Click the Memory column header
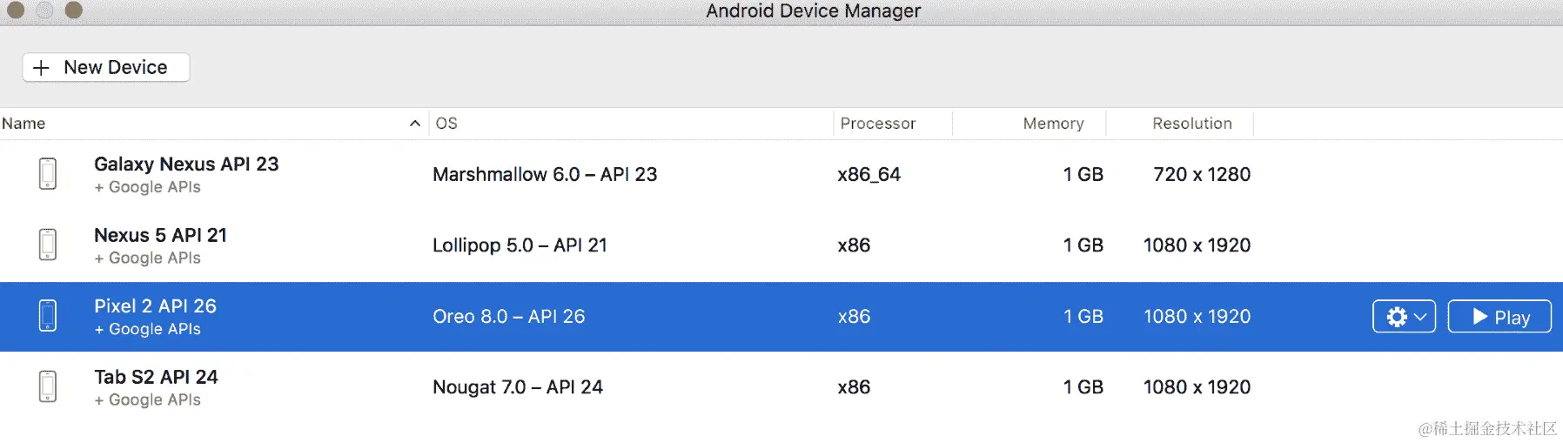Screen dimensions: 1563x443 pos(1030,124)
